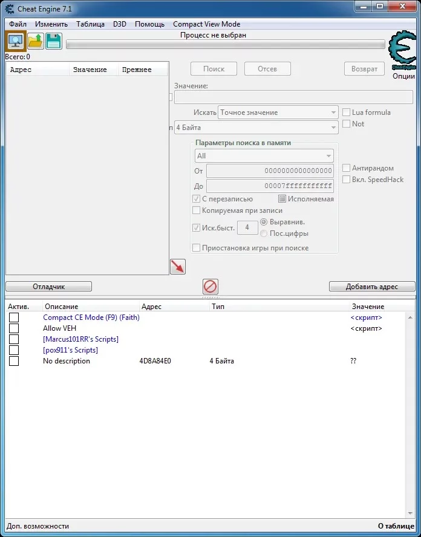Open the All memory region dropdown
This screenshot has width=421, height=537.
click(264, 156)
